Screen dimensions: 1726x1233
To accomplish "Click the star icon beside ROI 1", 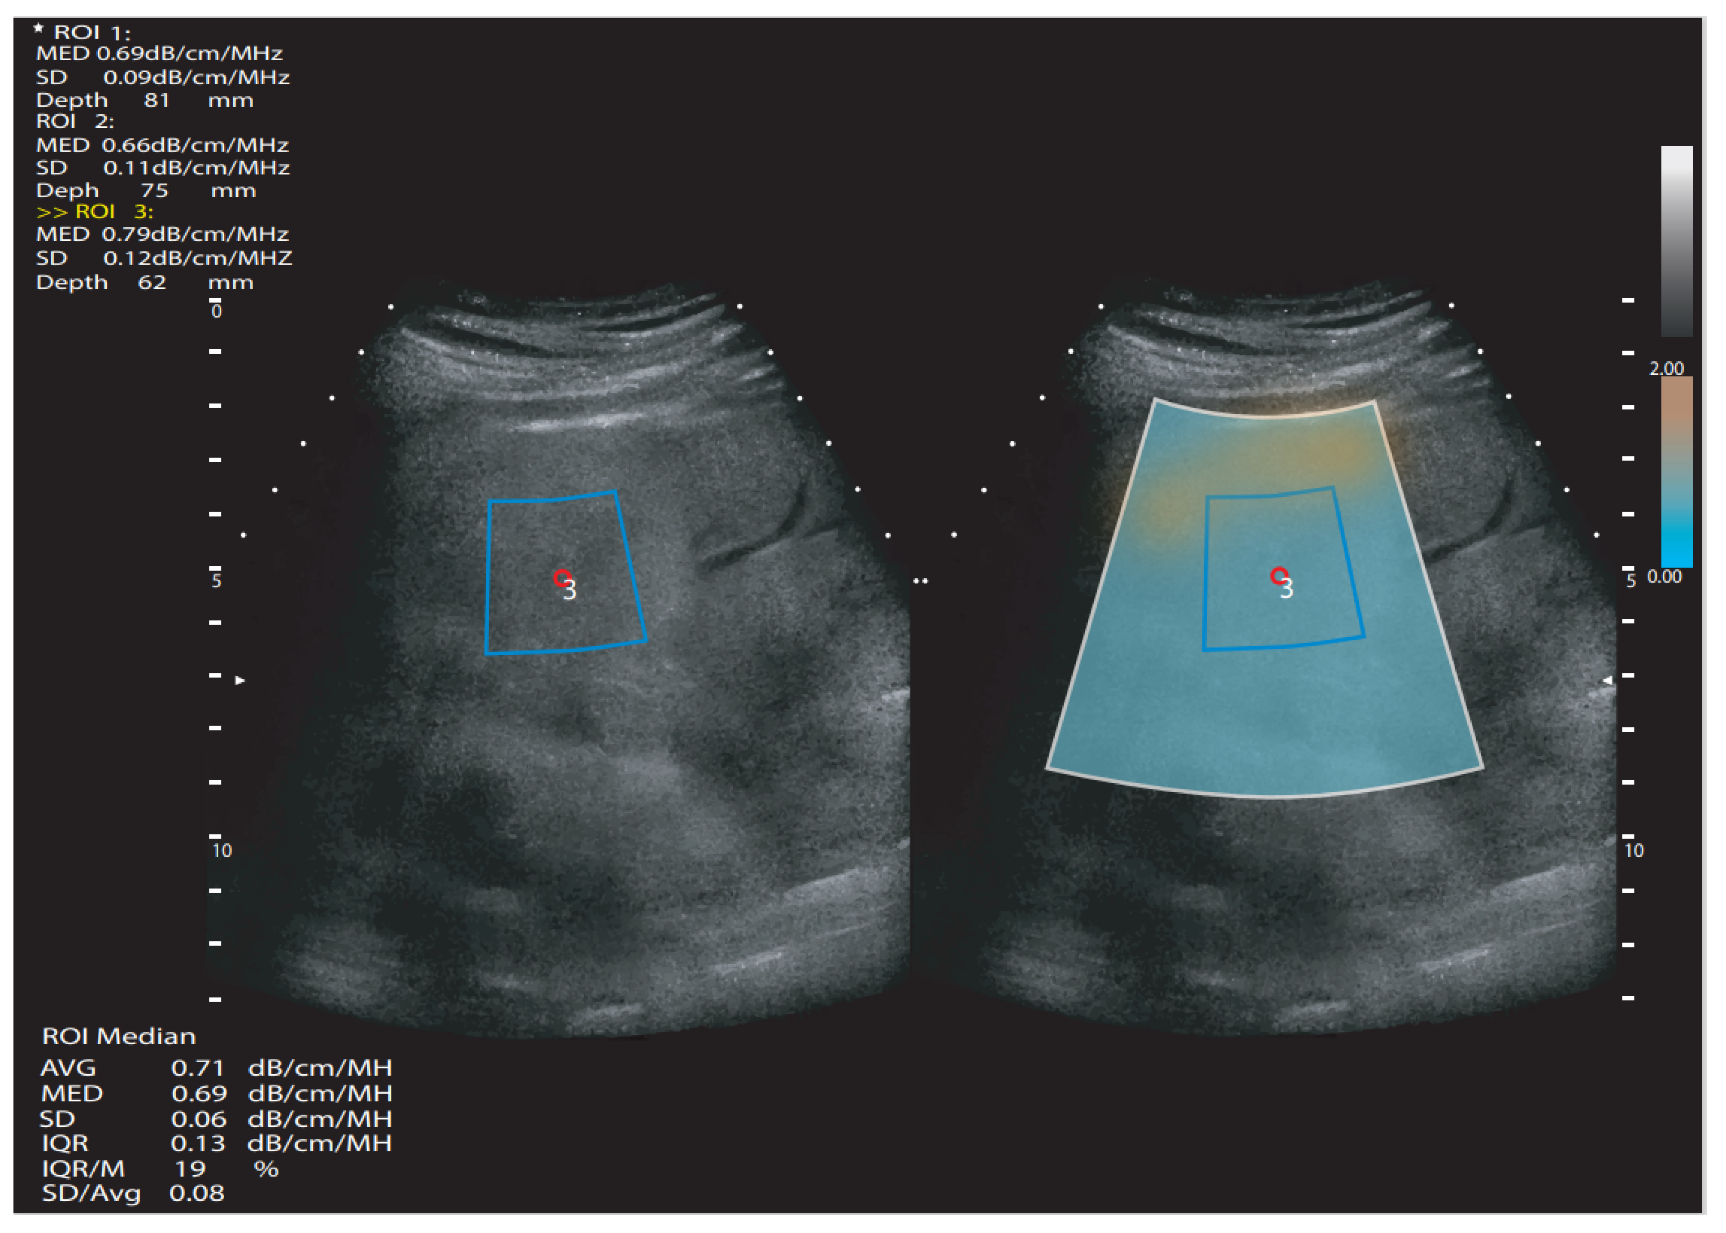I will (39, 29).
